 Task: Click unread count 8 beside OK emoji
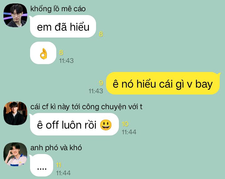[61, 53]
